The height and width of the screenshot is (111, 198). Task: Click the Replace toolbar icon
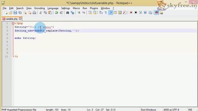point(72,13)
